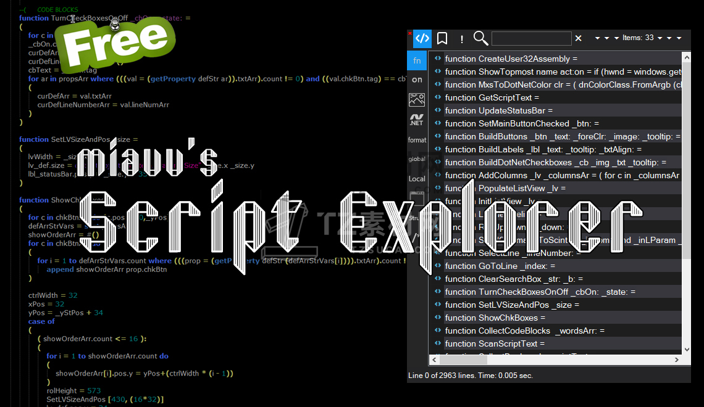Click the small red x at panel corner

pyautogui.click(x=410, y=33)
